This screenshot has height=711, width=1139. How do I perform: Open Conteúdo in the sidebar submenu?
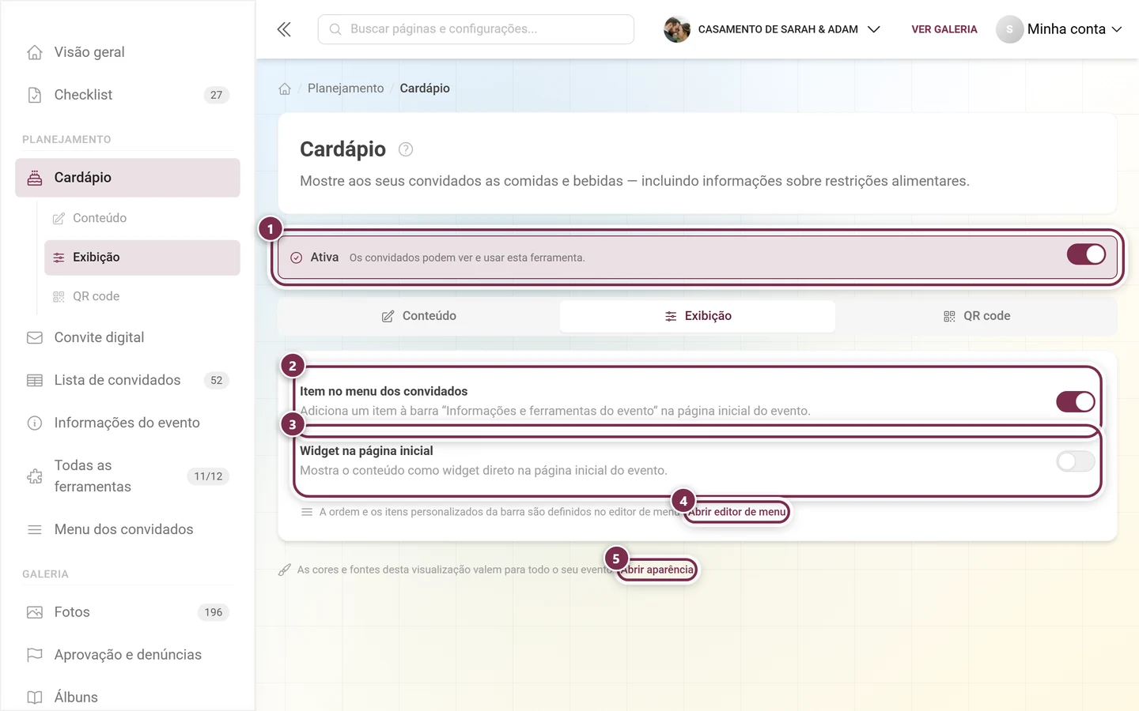pyautogui.click(x=142, y=218)
